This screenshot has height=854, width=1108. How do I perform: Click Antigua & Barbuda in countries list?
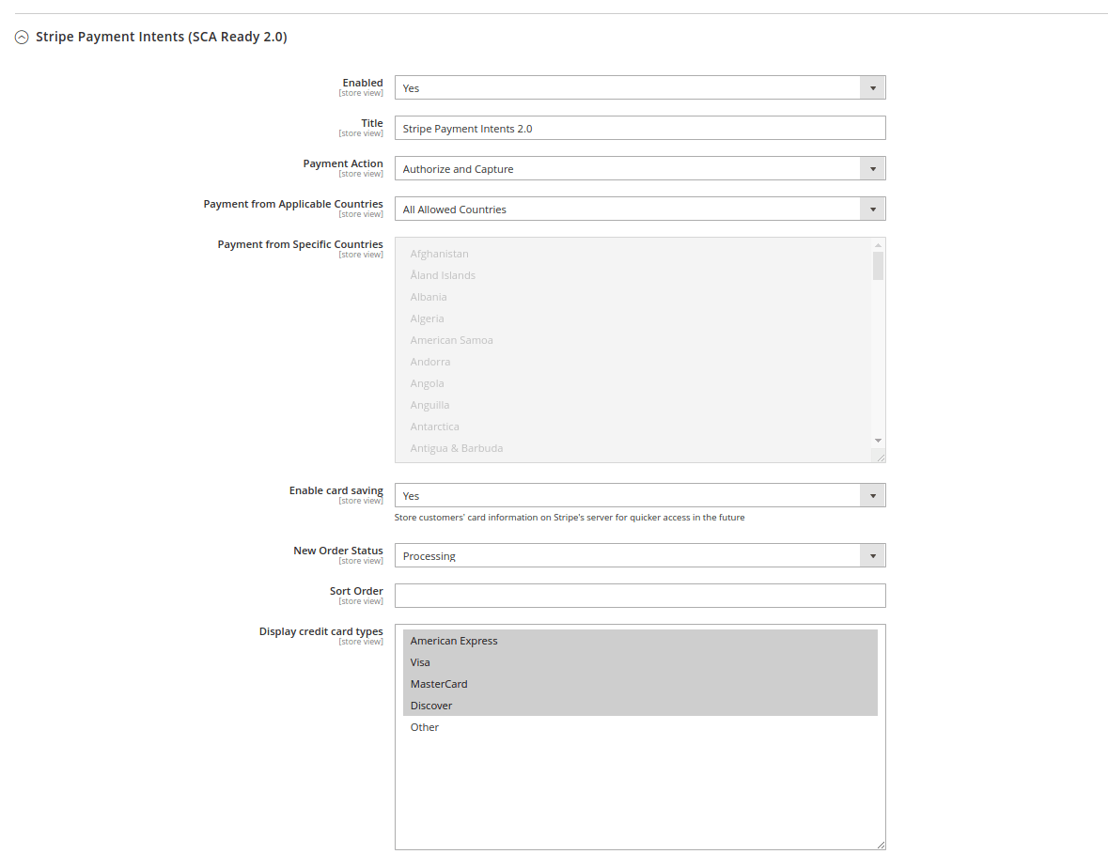pyautogui.click(x=456, y=448)
